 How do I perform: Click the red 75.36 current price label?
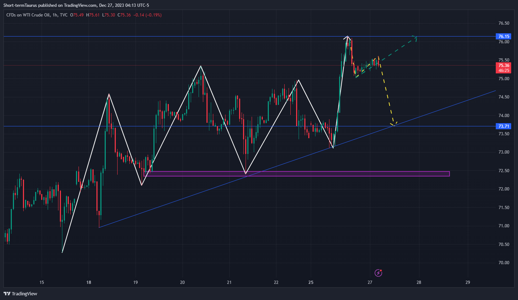[503, 66]
